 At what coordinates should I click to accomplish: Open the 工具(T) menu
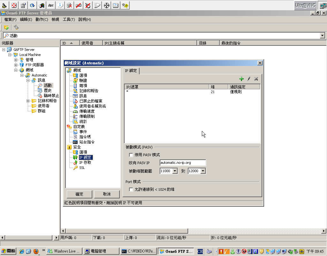click(x=69, y=20)
